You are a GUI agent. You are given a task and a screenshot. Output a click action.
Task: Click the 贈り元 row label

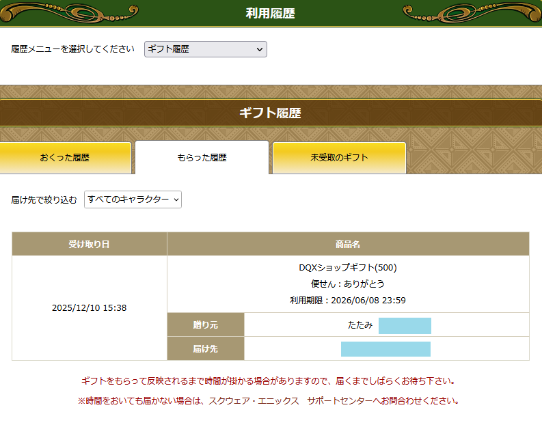coord(205,325)
